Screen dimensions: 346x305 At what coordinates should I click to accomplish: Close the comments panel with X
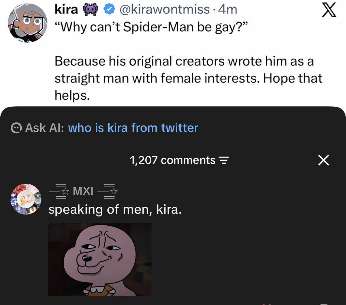tap(324, 160)
